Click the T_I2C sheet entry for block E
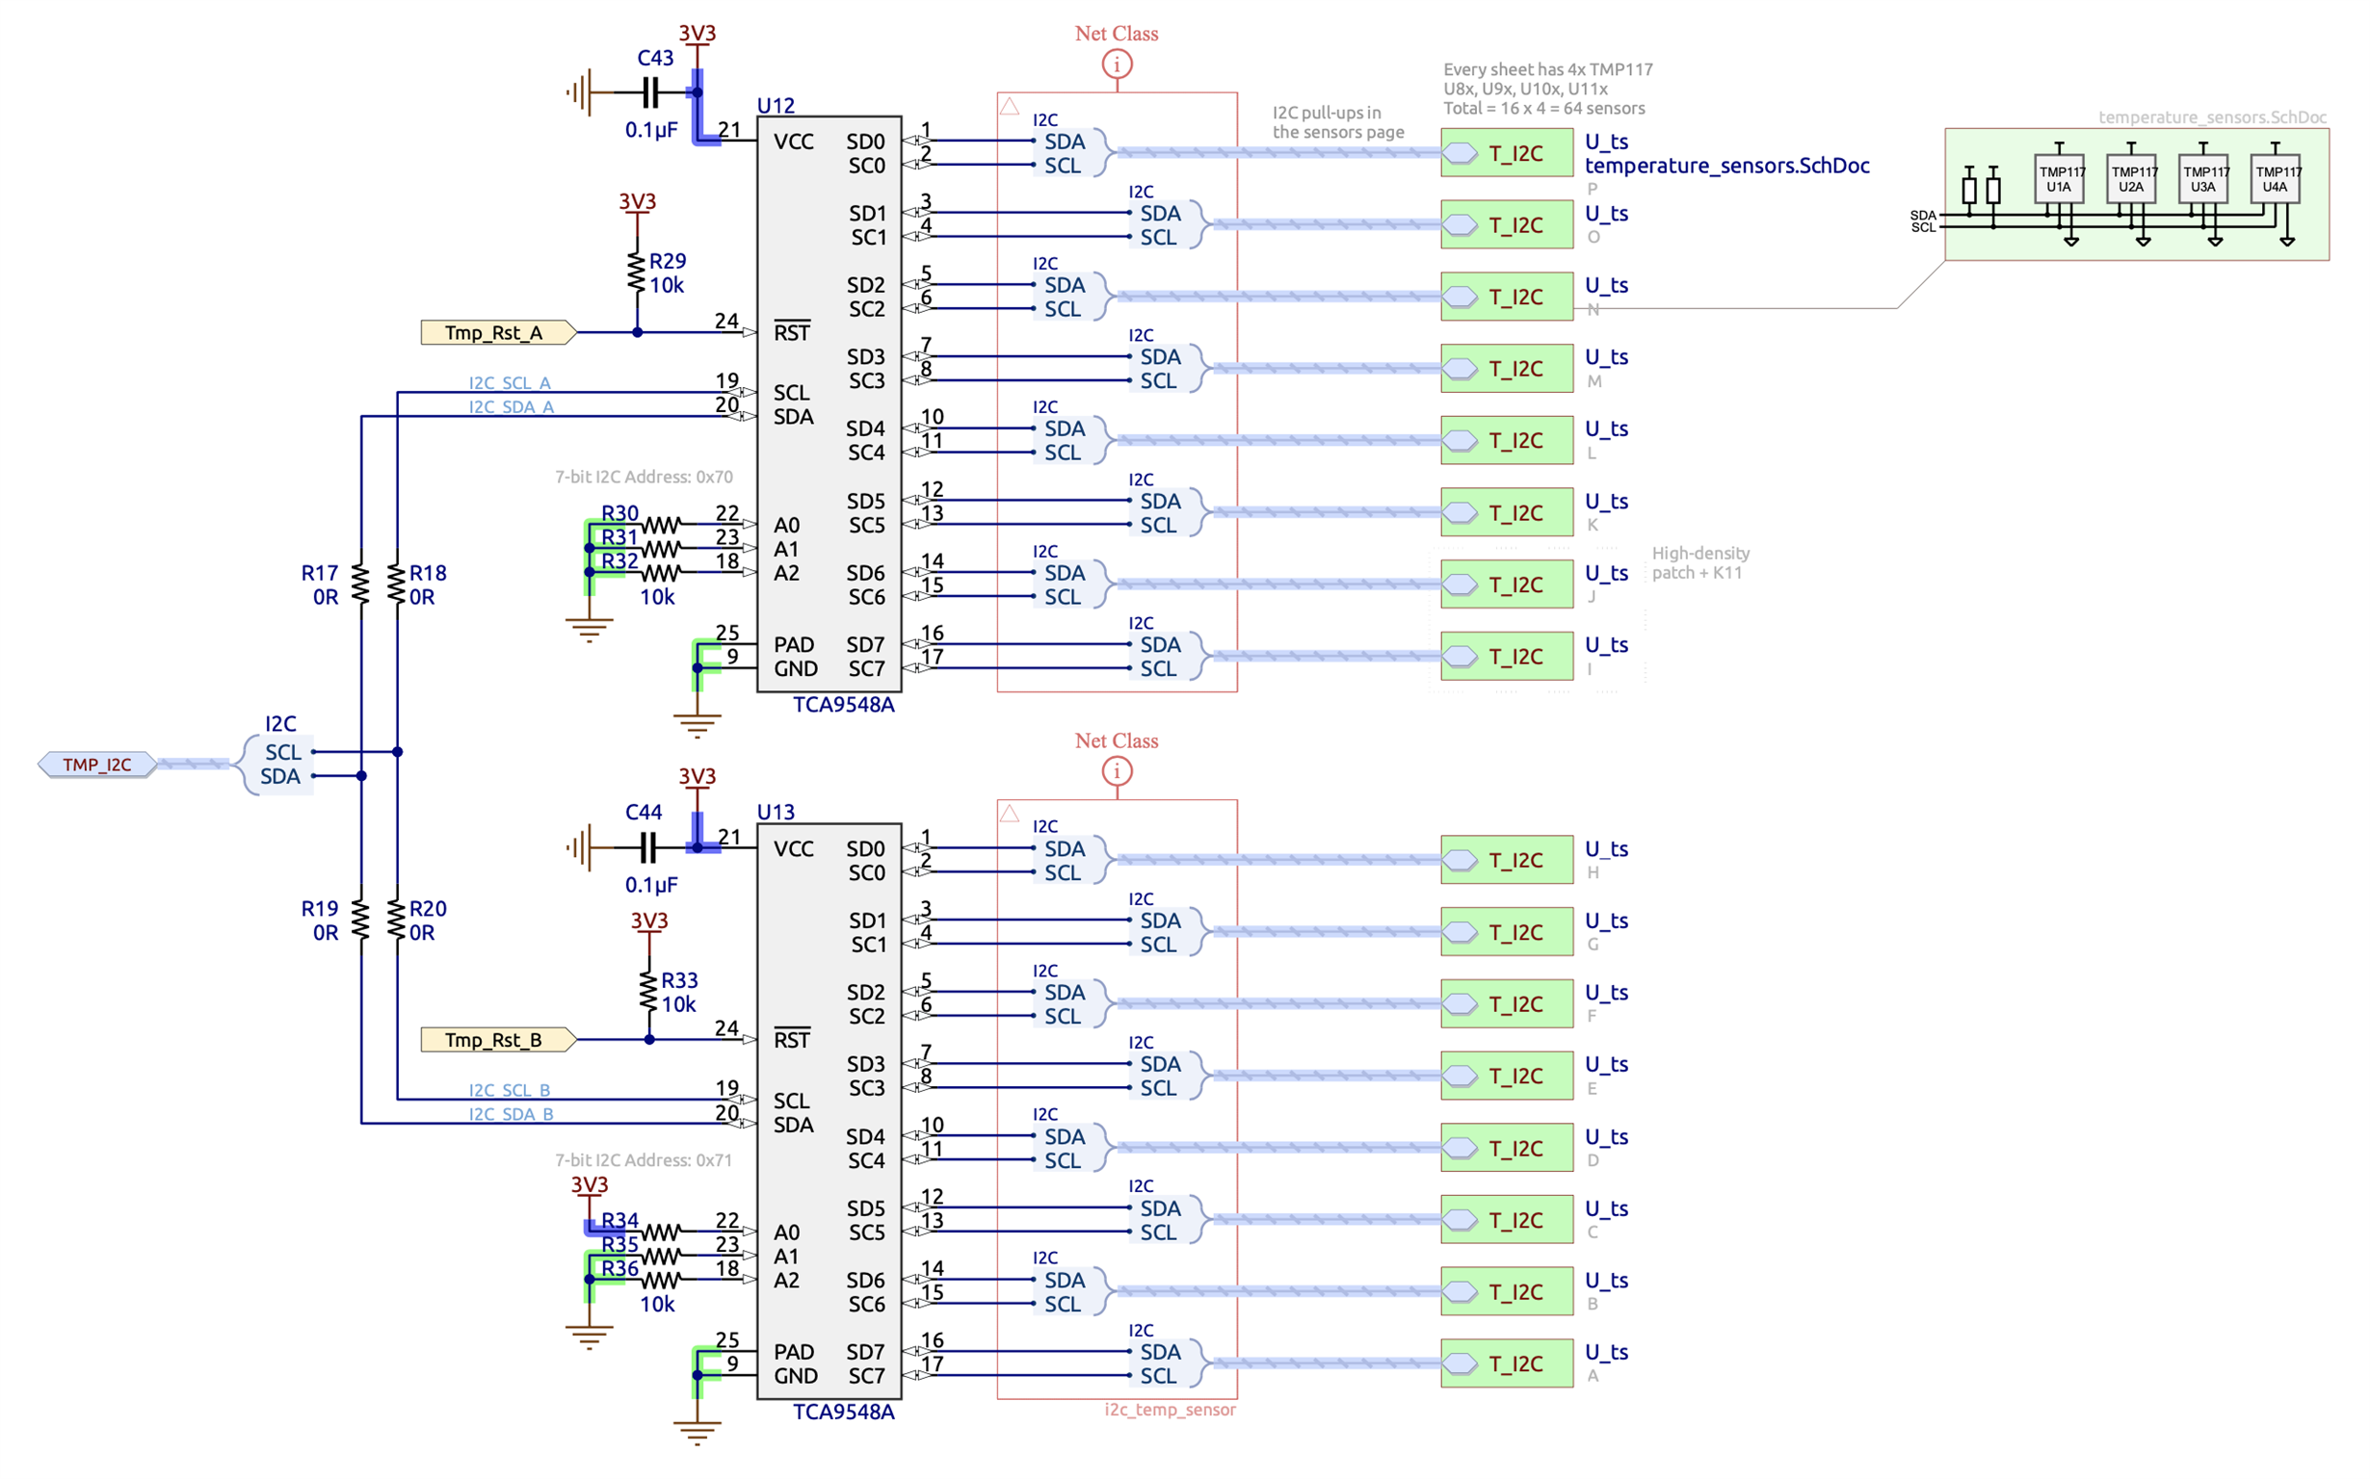Viewport: 2370px width, 1479px height. [x=1507, y=1077]
